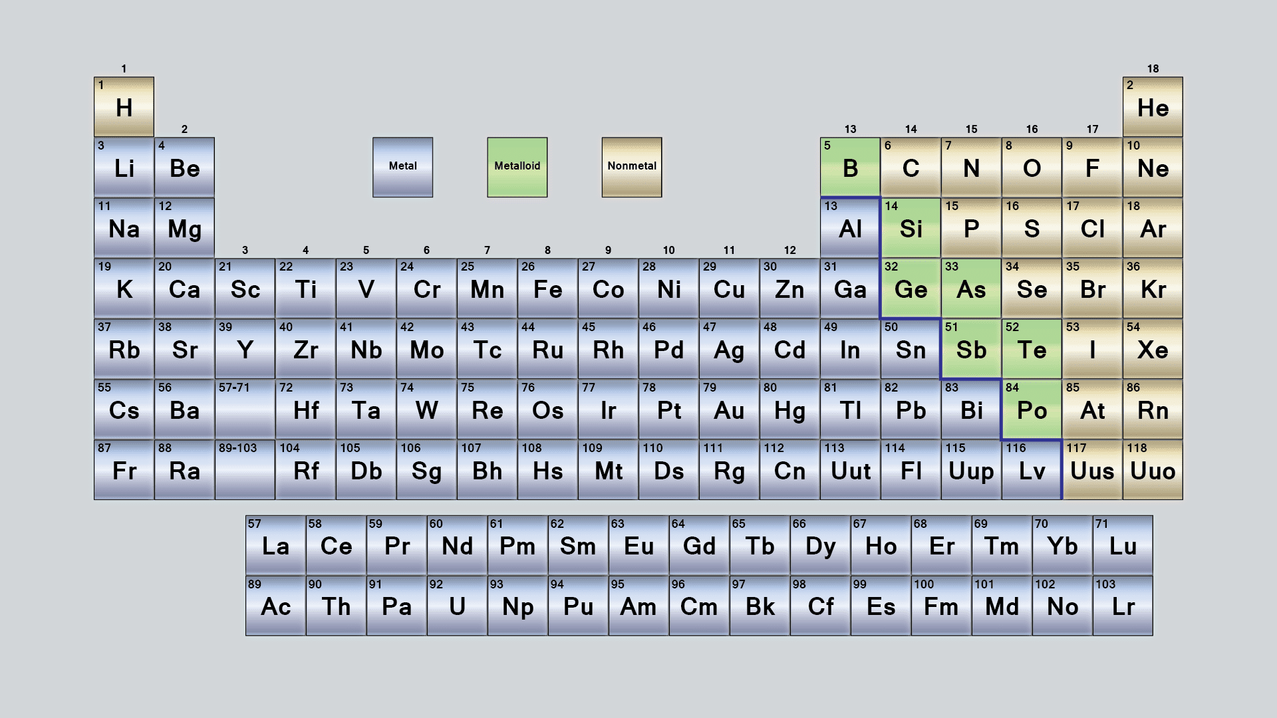Expand the 89-103 actinide placeholder cell
Image resolution: width=1277 pixels, height=718 pixels.
(x=245, y=469)
